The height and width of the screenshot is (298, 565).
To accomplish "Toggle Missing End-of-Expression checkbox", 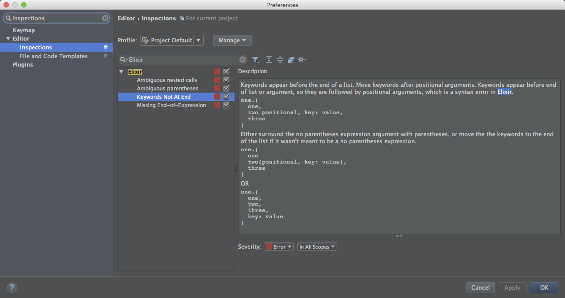I will 226,105.
